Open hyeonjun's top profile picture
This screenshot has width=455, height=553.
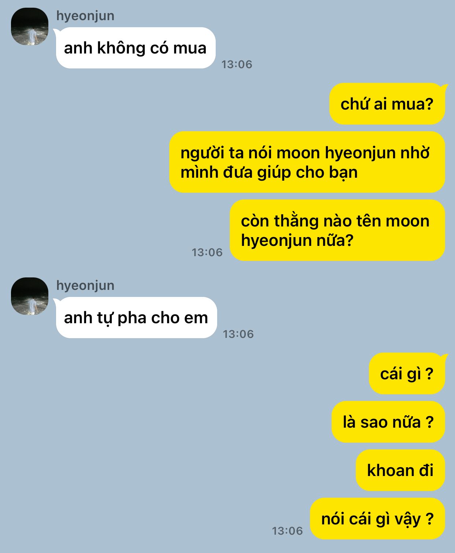(x=30, y=26)
